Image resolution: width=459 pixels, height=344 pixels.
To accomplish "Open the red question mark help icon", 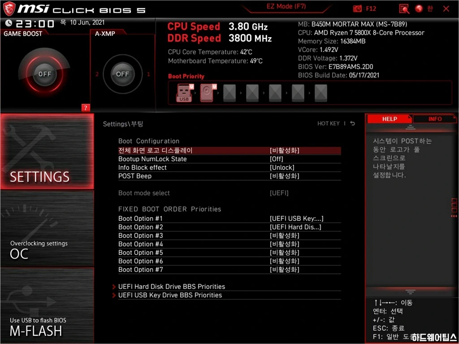I will [x=86, y=107].
